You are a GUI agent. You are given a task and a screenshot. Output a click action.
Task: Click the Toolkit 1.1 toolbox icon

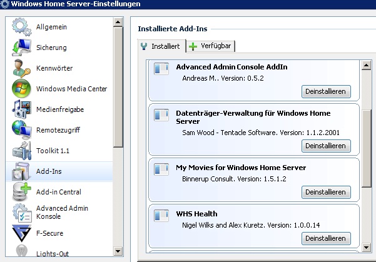click(x=21, y=151)
